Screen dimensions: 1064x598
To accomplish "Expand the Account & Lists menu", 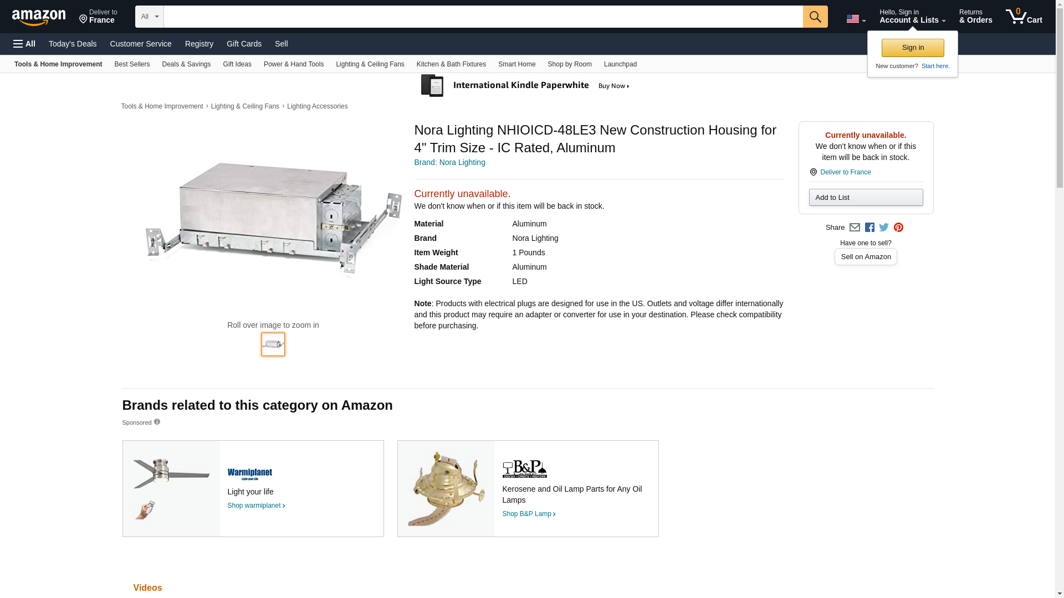I will point(912,17).
